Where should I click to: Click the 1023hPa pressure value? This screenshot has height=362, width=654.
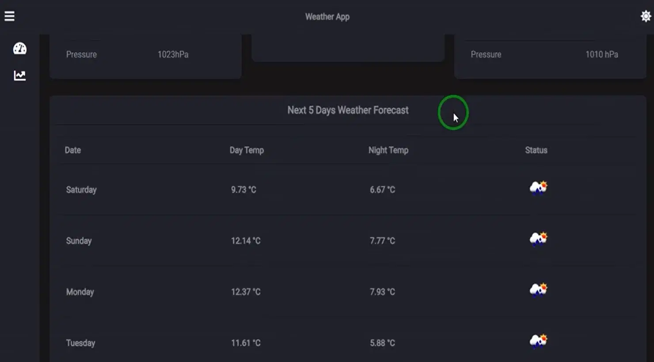point(173,54)
